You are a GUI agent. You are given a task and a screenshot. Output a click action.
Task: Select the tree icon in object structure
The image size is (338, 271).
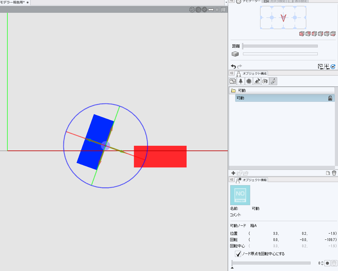pos(241,81)
